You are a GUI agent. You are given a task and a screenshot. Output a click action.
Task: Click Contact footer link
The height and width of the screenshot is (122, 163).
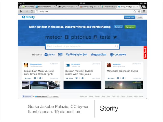(98, 96)
